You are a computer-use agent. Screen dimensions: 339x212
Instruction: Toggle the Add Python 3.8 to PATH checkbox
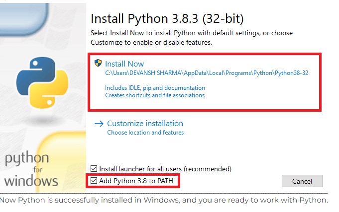point(94,181)
